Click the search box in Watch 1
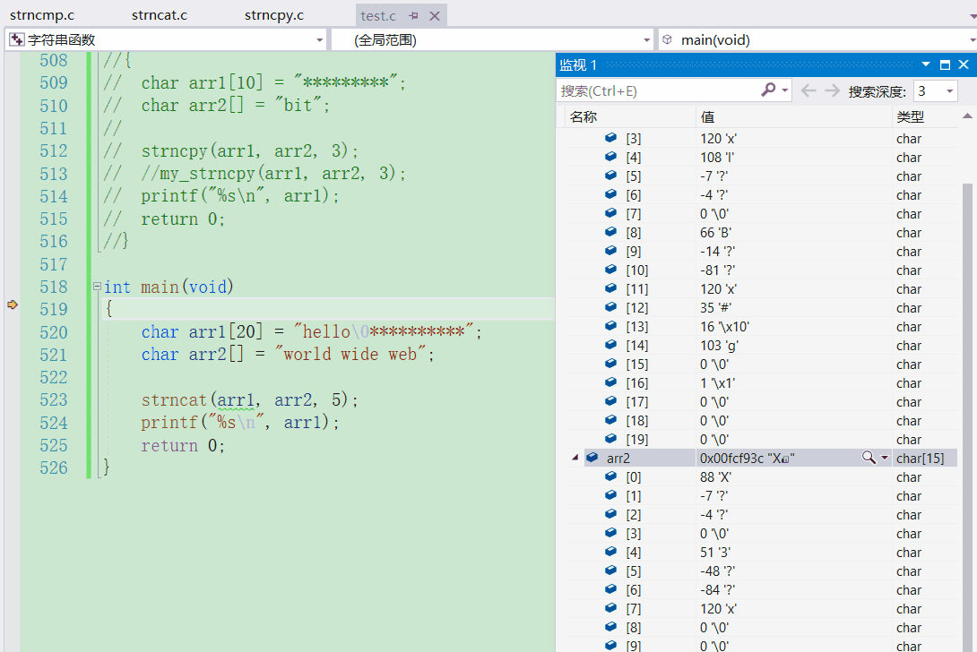 tap(657, 91)
